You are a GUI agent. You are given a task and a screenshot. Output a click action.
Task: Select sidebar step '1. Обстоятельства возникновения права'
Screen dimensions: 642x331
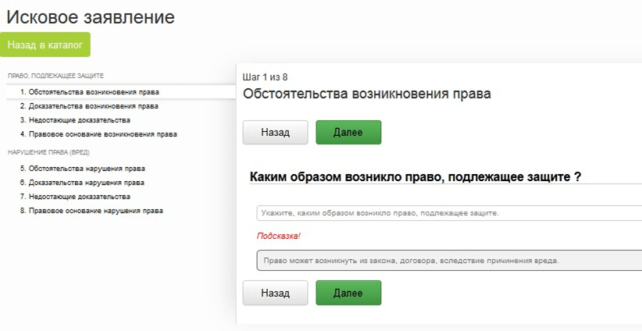[x=94, y=92]
